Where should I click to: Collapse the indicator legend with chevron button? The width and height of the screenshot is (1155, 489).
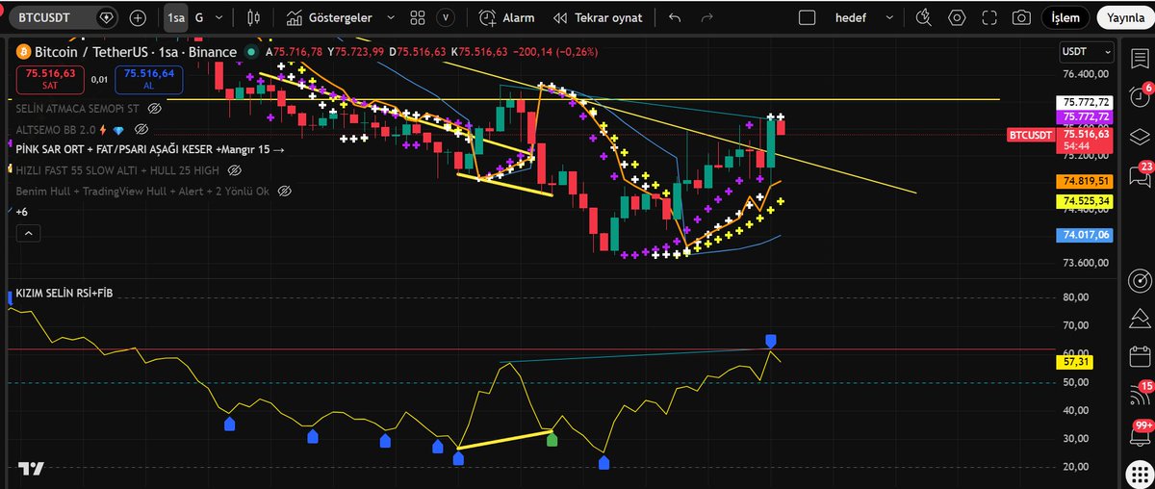pyautogui.click(x=27, y=233)
